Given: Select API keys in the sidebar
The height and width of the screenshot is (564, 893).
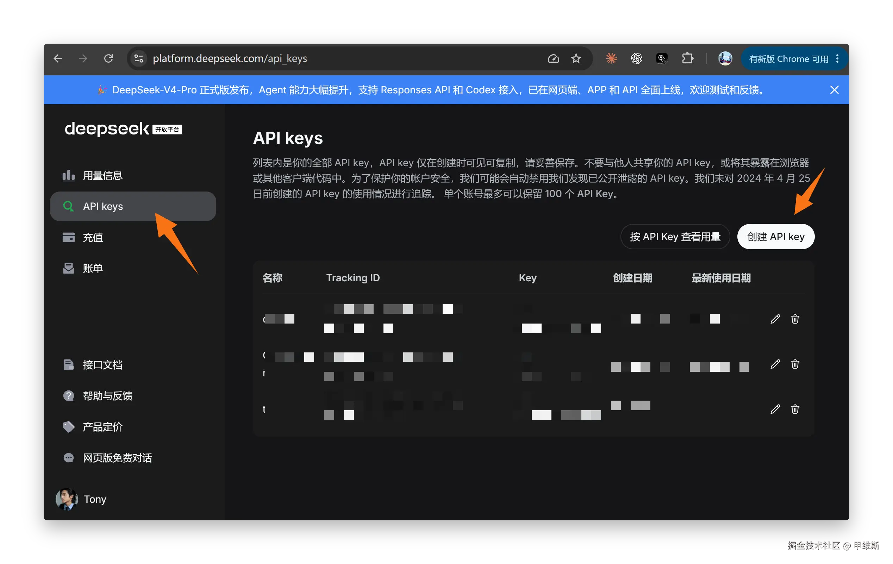Looking at the screenshot, I should click(133, 207).
